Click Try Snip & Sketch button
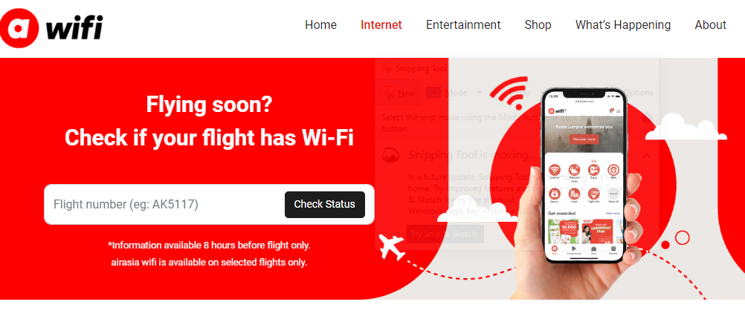Screen dimensions: 745x316 (444, 234)
